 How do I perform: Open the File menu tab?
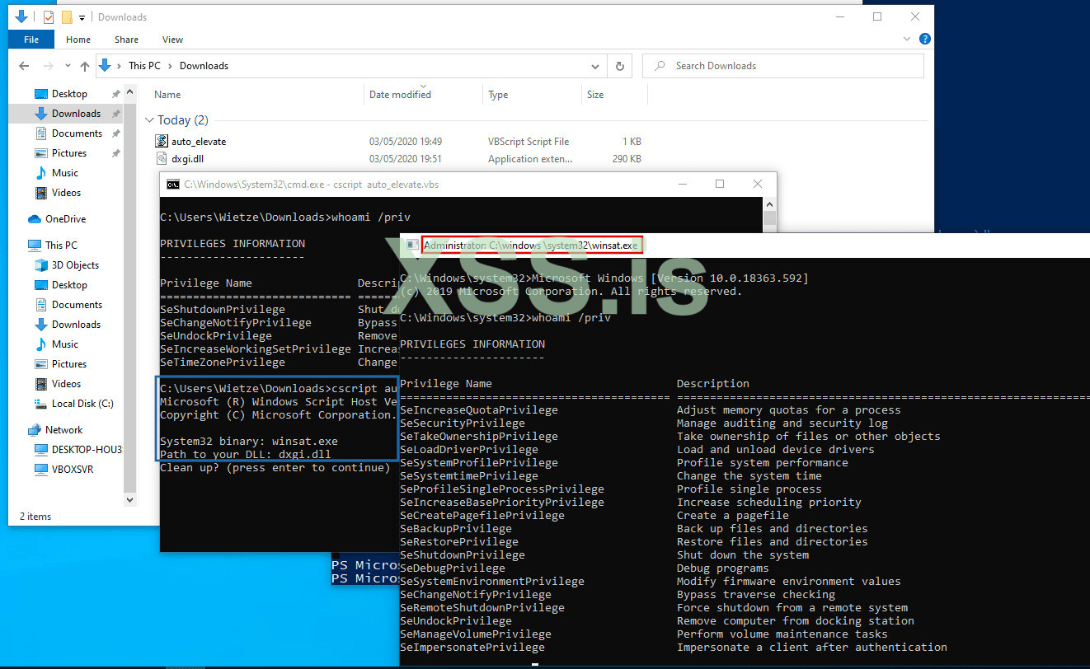(31, 40)
